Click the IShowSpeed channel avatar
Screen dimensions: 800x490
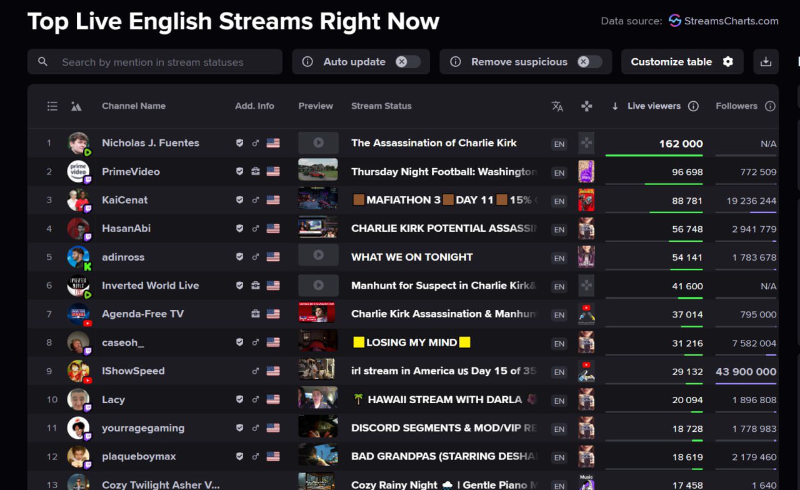pos(78,371)
